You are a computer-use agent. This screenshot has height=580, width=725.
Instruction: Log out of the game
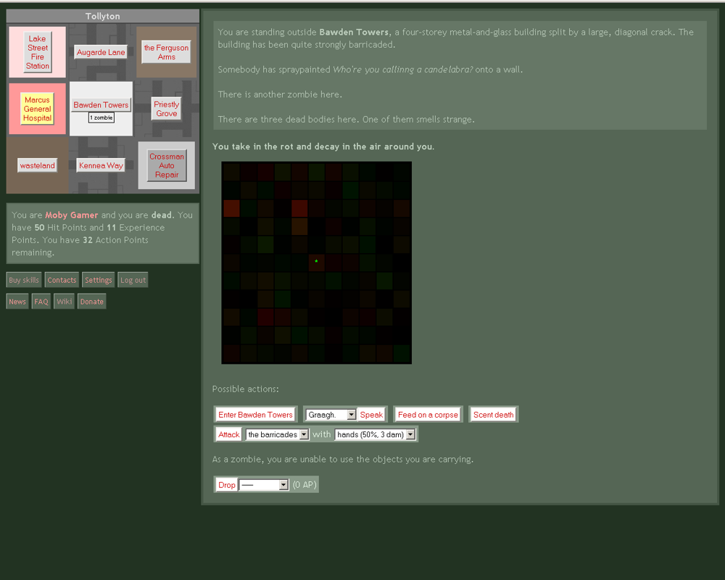(x=133, y=281)
